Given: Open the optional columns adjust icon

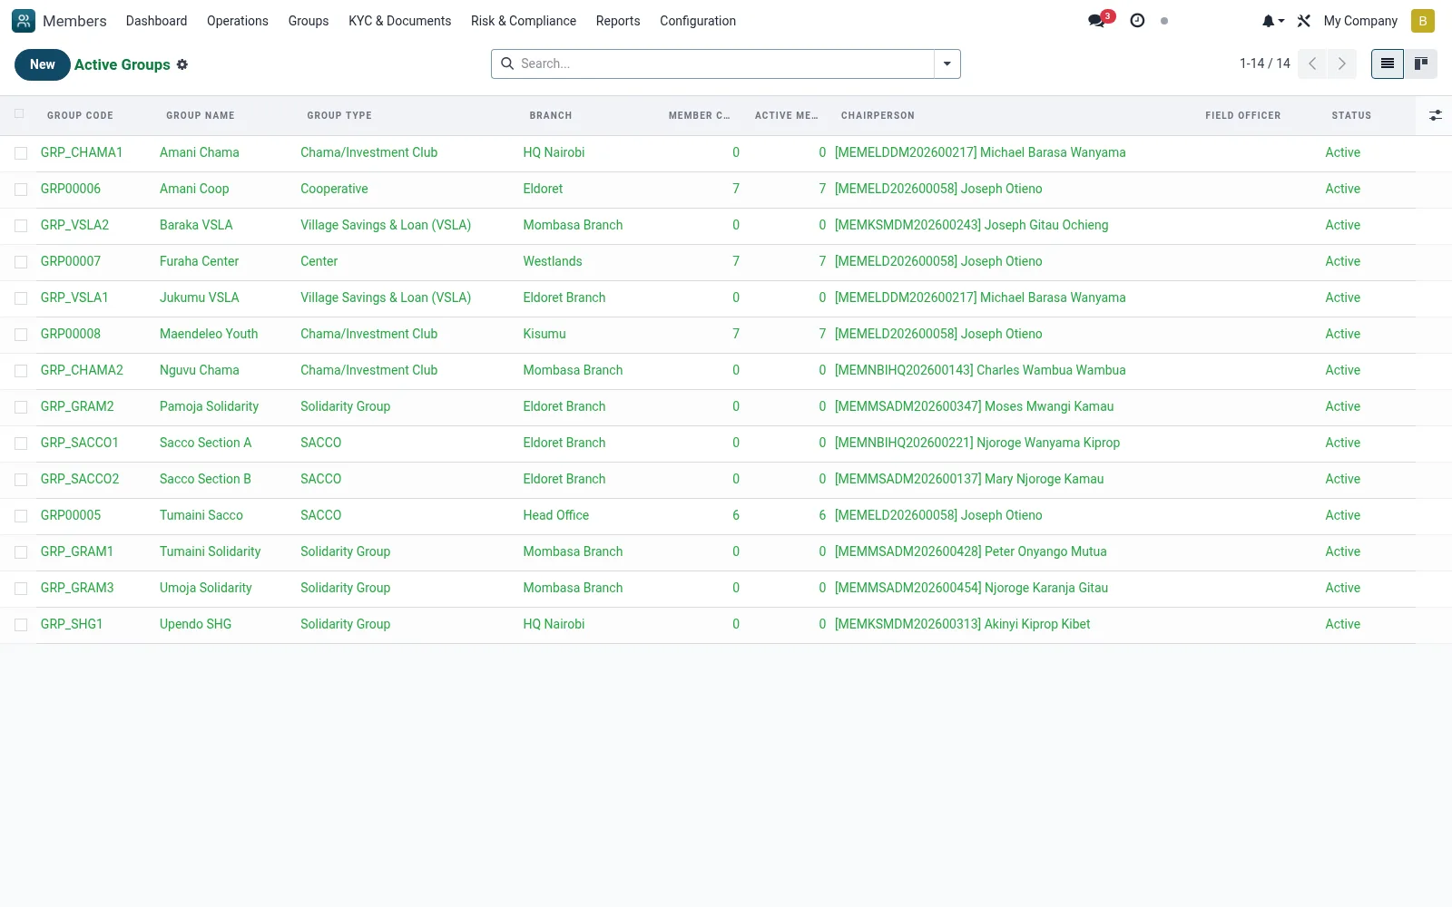Looking at the screenshot, I should pyautogui.click(x=1435, y=115).
